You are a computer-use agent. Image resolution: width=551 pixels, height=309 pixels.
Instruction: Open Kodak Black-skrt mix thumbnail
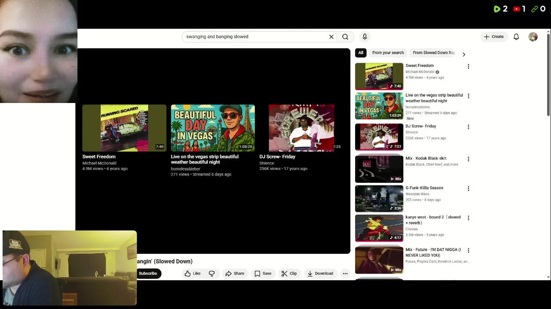[379, 169]
